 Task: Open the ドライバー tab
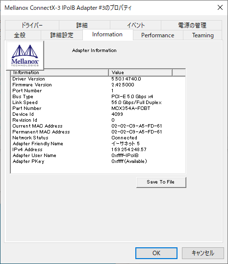(x=32, y=25)
